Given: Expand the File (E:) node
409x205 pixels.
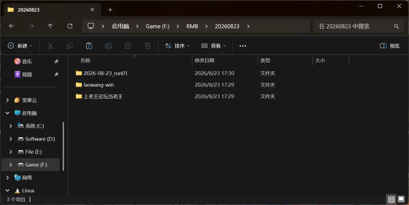Looking at the screenshot, I should pos(11,152).
